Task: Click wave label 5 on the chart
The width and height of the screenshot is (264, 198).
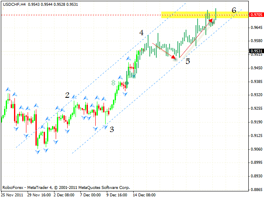Action: pos(188,61)
